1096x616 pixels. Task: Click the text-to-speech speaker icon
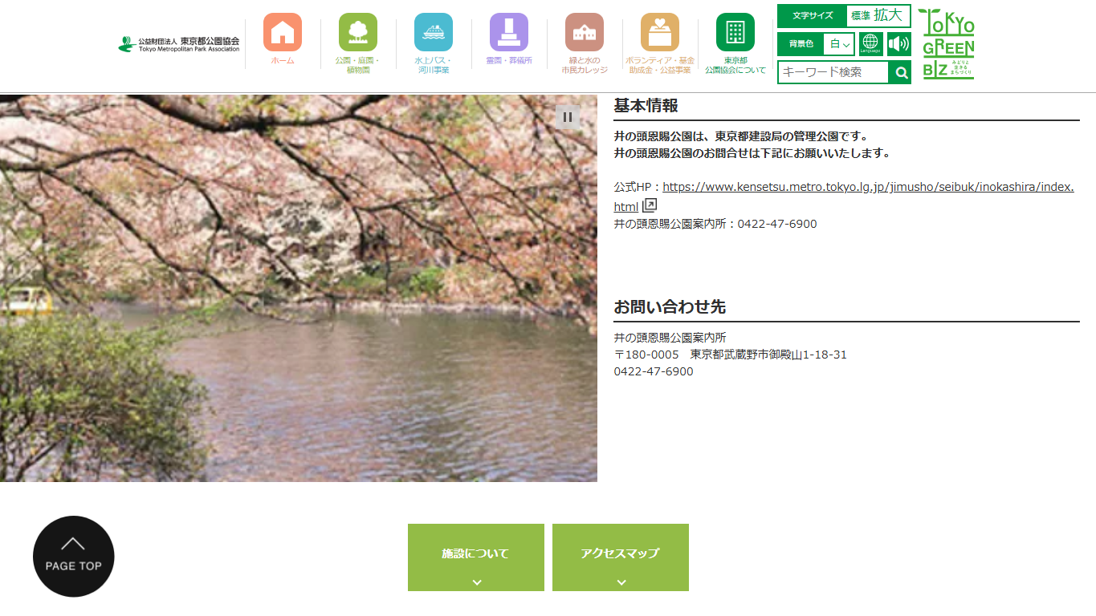[898, 44]
